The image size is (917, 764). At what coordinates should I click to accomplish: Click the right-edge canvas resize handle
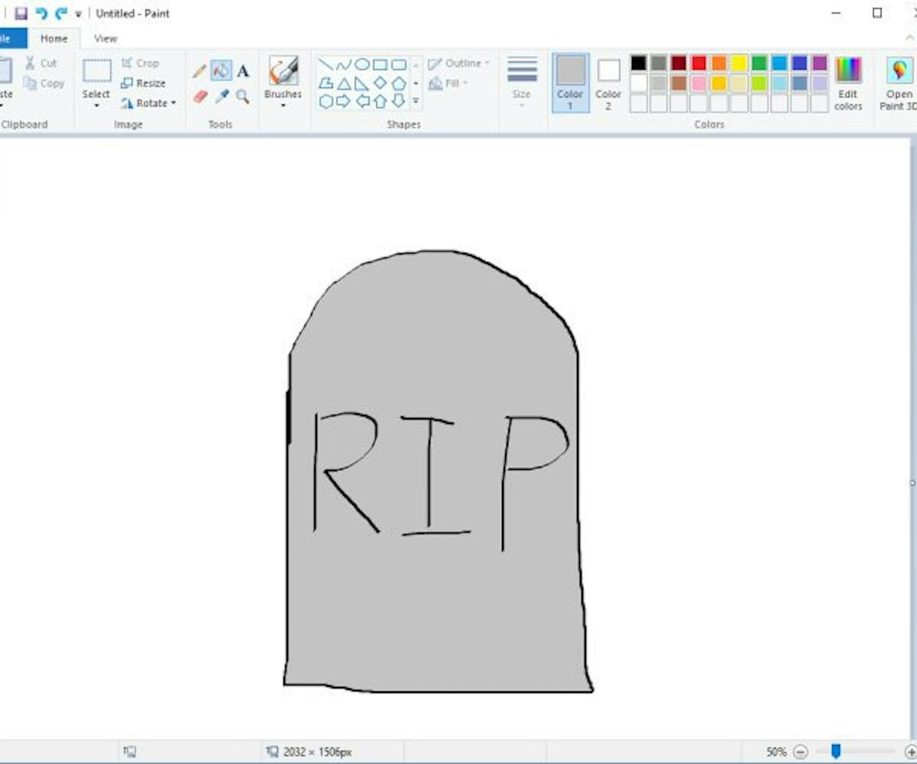pos(912,483)
